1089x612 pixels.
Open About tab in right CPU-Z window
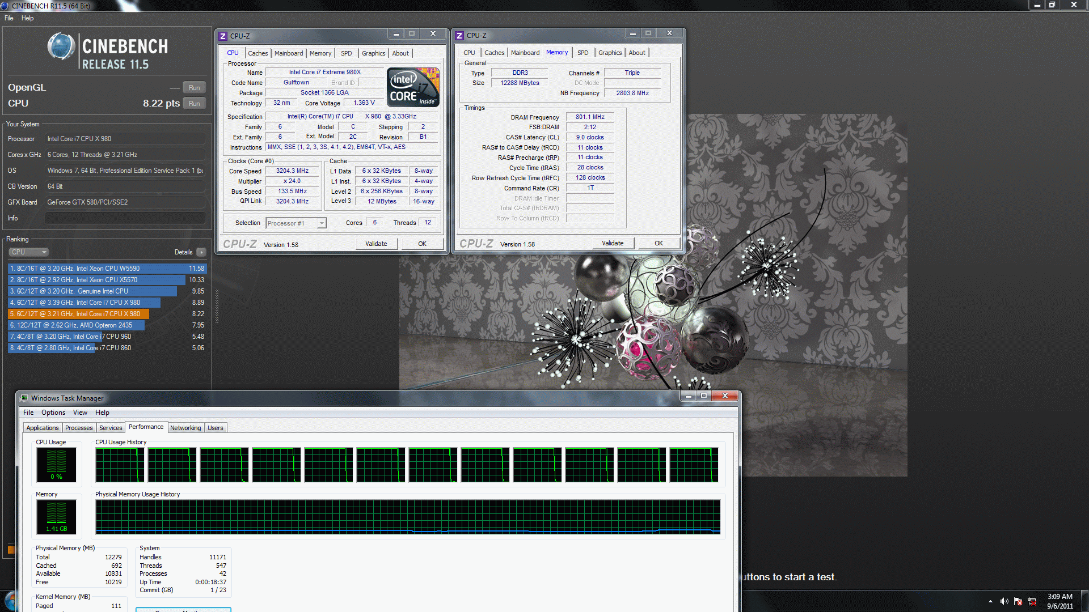637,53
